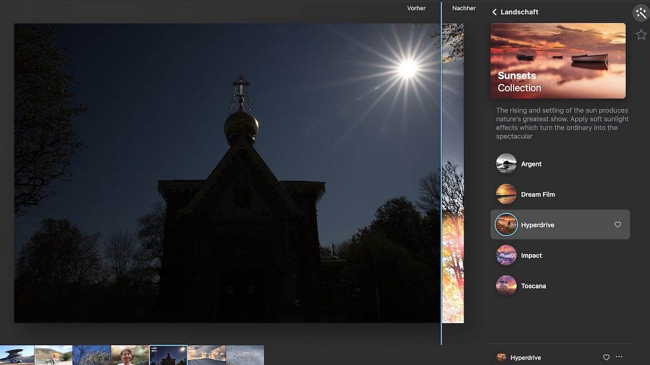Viewport: 650px width, 365px height.
Task: Apply the Dream Film preset
Action: pyautogui.click(x=537, y=195)
